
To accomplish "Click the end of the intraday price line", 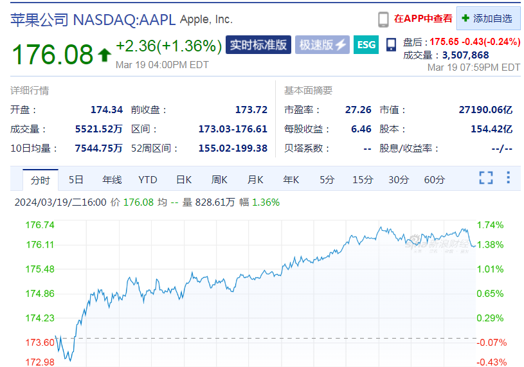I will [x=475, y=246].
